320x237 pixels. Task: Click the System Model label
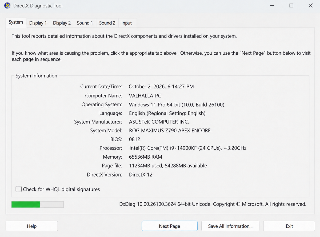(106, 131)
